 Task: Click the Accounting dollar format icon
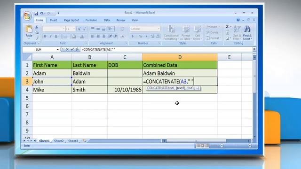pos(133,36)
